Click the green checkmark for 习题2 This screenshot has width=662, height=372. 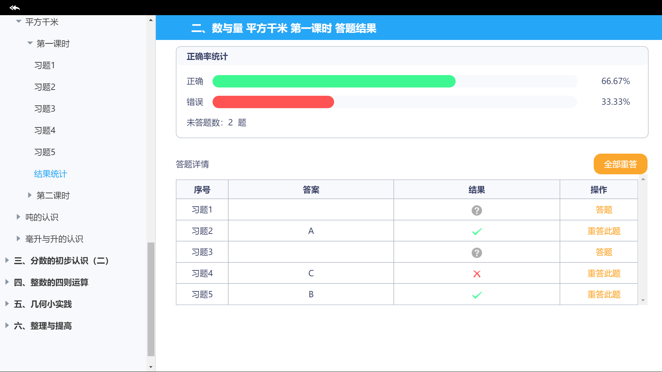click(477, 231)
